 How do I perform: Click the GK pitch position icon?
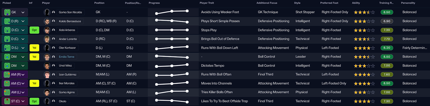coord(7,12)
